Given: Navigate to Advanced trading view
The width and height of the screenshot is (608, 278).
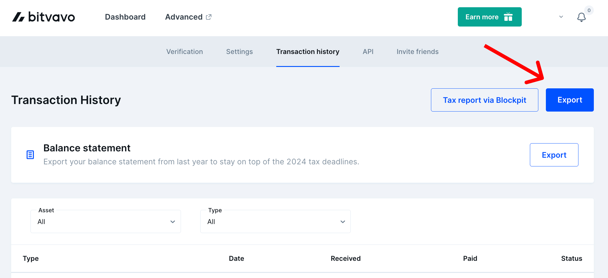Looking at the screenshot, I should 184,17.
